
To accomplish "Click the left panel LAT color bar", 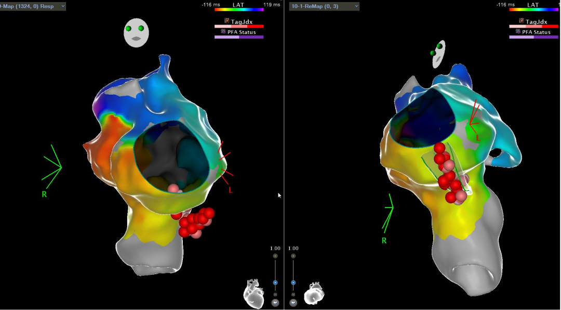I will 239,10.
